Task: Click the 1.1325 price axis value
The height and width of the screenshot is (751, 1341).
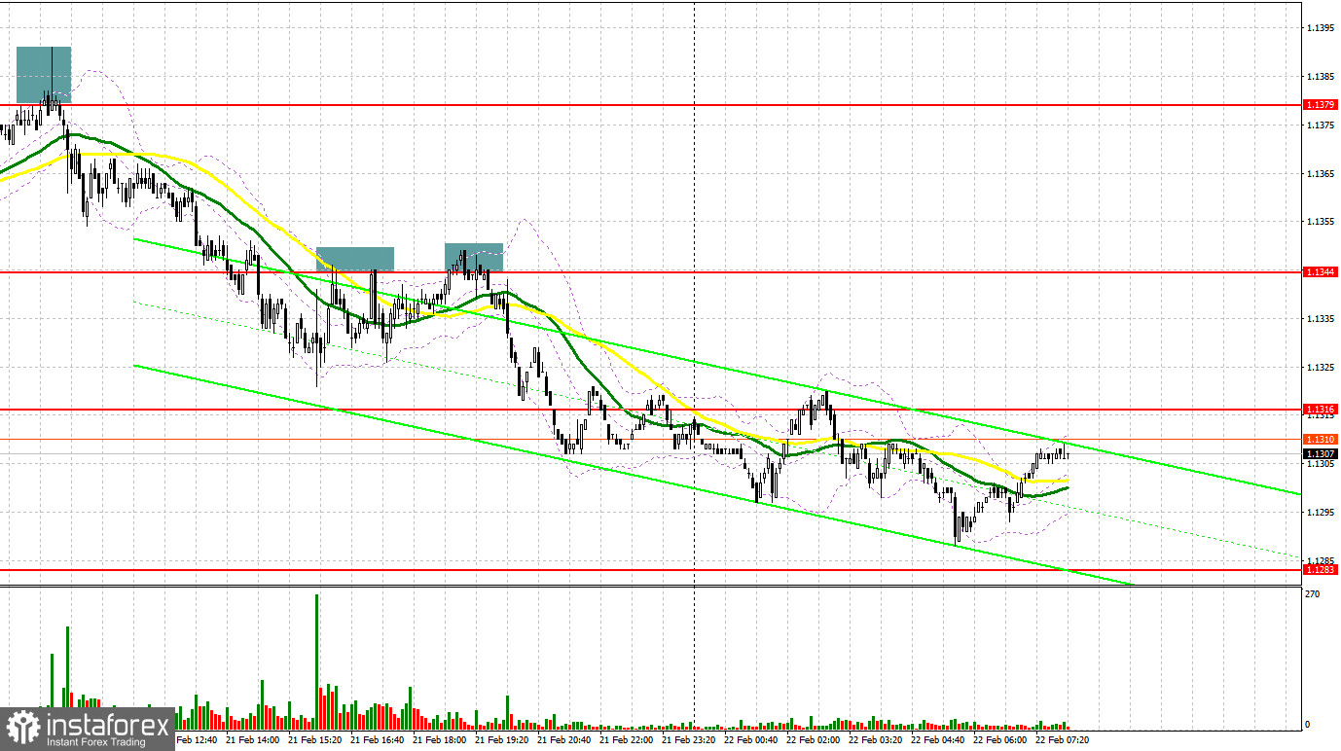Action: click(1322, 367)
